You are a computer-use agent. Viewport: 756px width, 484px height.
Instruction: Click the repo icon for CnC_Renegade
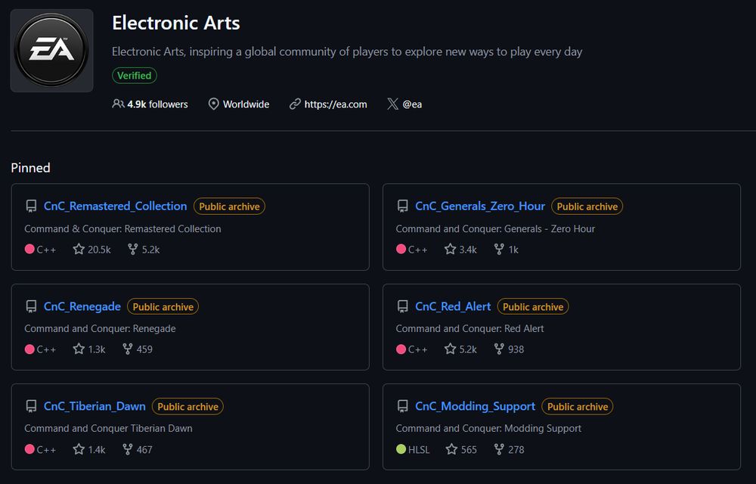click(31, 306)
